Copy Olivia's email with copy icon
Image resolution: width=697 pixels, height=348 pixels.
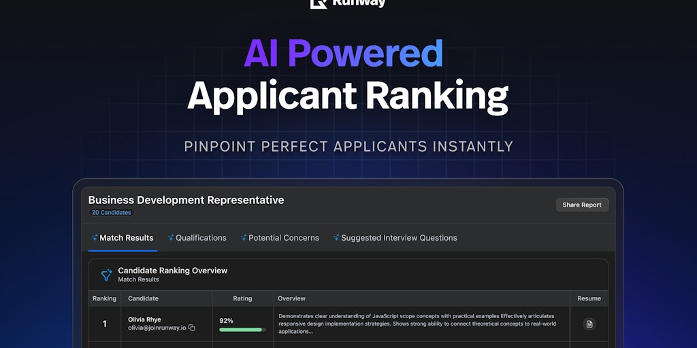click(x=191, y=328)
